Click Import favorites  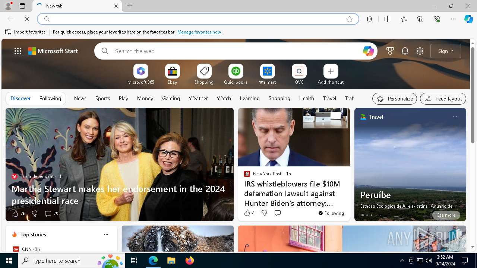click(x=25, y=32)
